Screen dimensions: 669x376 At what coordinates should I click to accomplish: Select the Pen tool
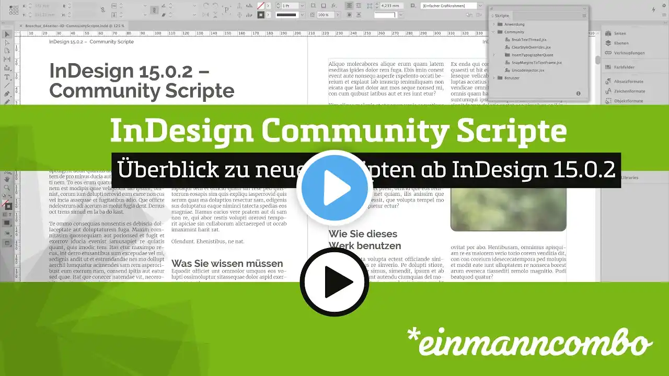(7, 94)
